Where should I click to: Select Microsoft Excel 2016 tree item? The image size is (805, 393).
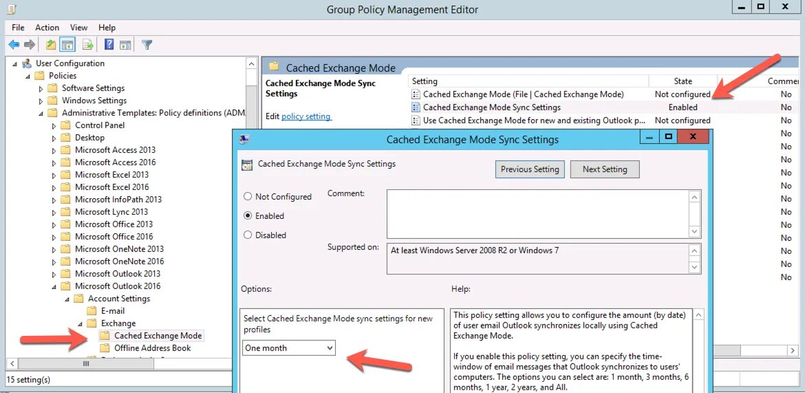111,187
